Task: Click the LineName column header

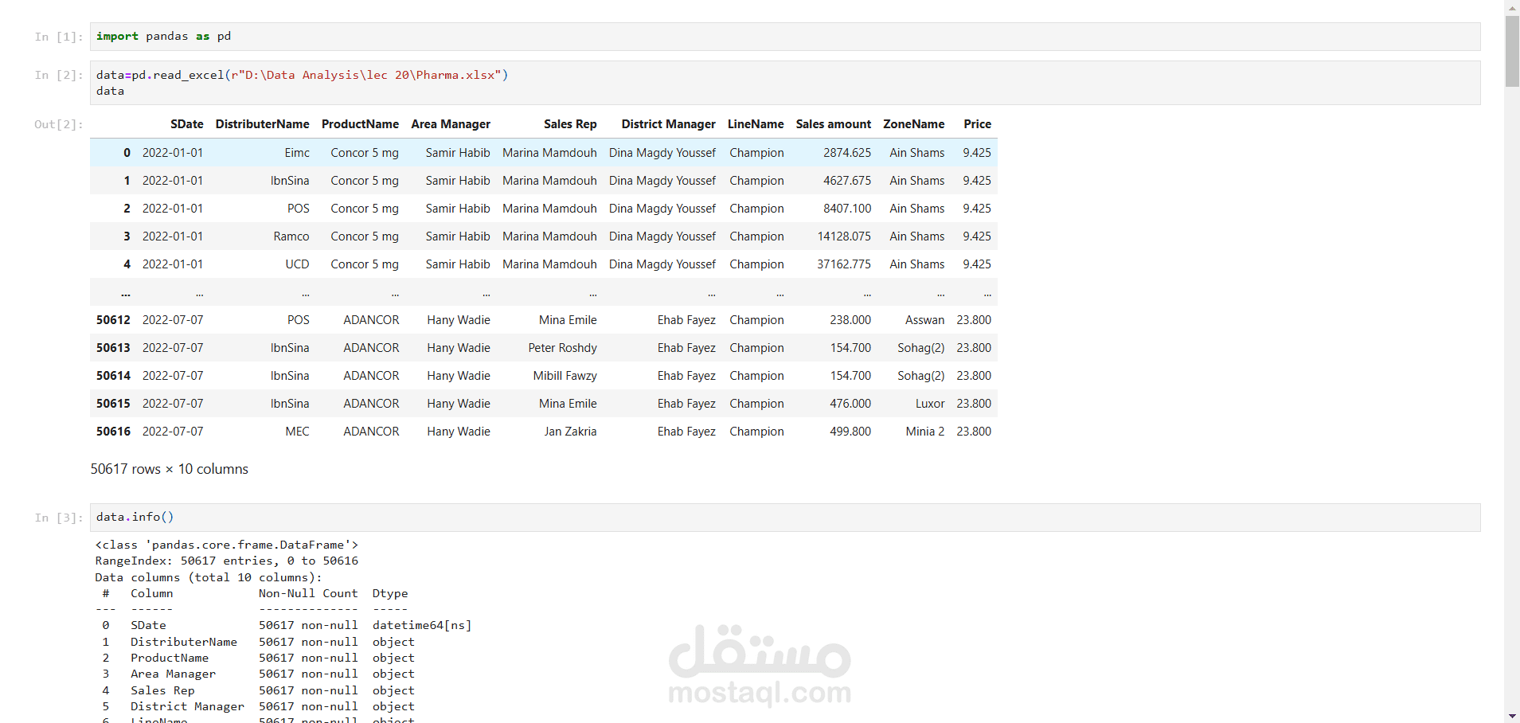Action: click(x=756, y=124)
